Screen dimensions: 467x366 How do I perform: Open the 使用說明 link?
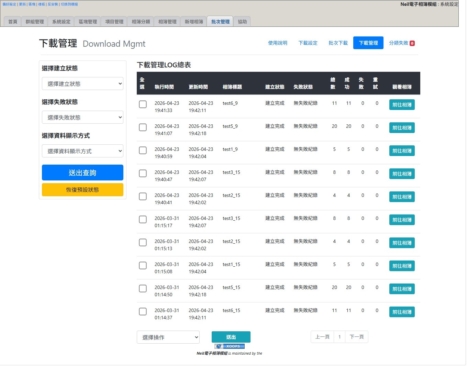278,43
